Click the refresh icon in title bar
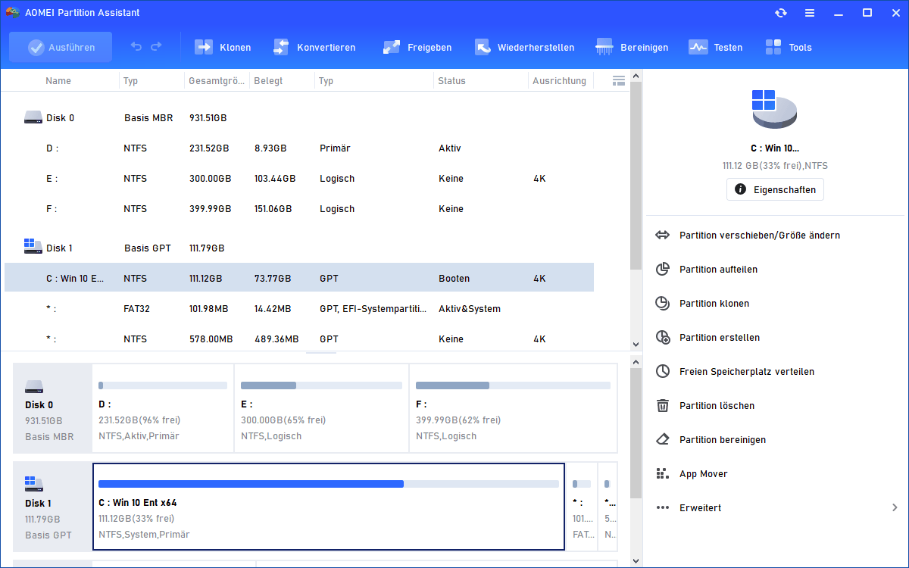Viewport: 909px width, 568px height. tap(780, 13)
